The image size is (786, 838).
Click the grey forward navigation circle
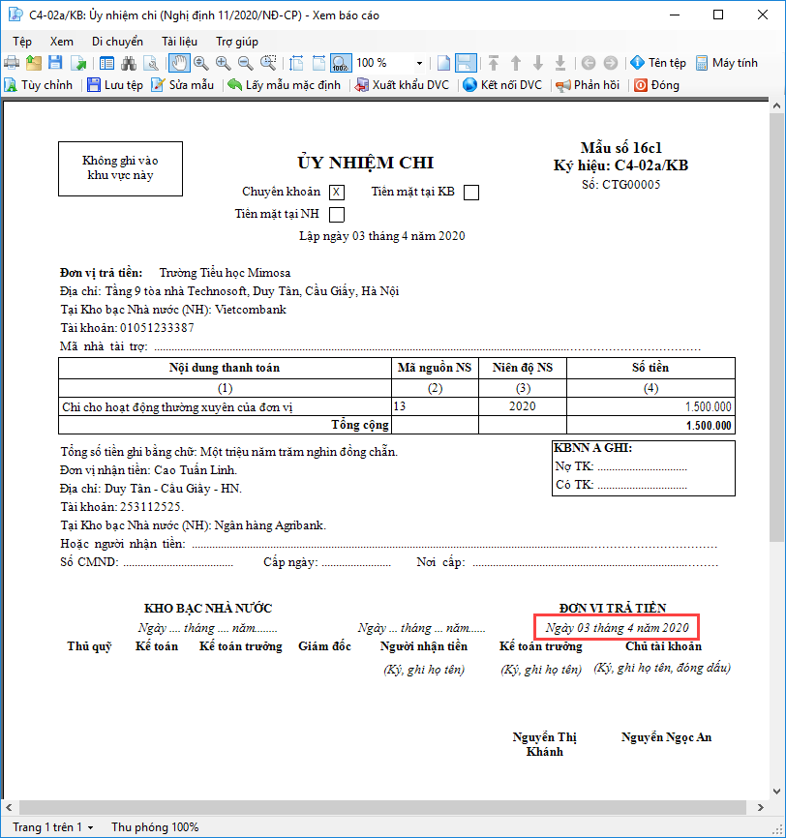pyautogui.click(x=611, y=63)
